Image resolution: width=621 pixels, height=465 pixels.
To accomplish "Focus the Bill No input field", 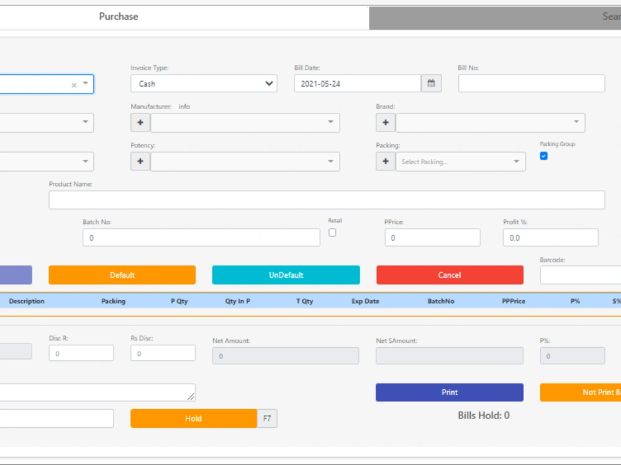I will (x=532, y=84).
